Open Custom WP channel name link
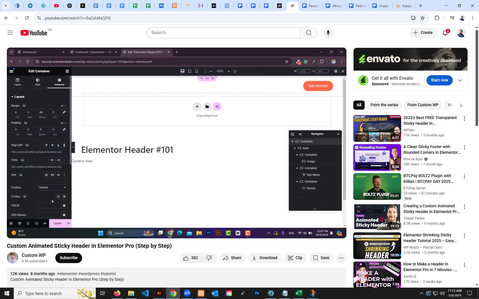 (34, 255)
